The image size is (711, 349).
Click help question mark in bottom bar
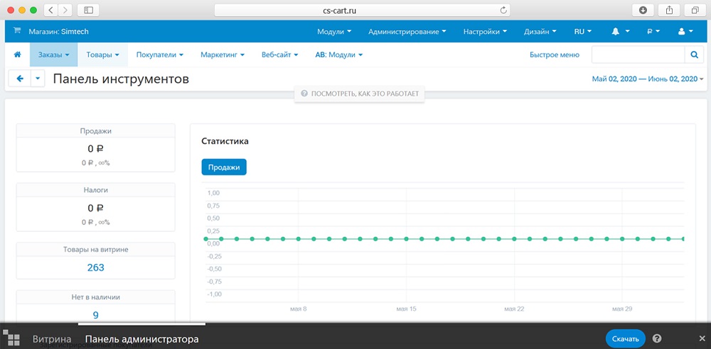(x=656, y=338)
